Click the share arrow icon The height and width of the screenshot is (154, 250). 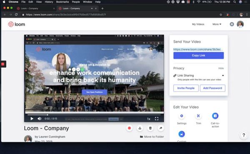[161, 128]
